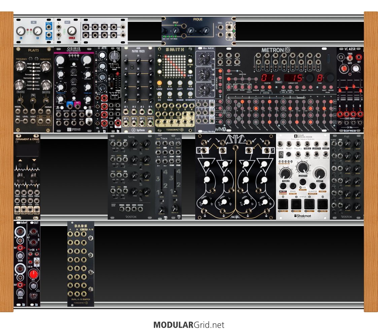This screenshot has width=378, height=332.
Task: Click the HARMONICS knob on Plaits
Action: pyautogui.click(x=46, y=66)
